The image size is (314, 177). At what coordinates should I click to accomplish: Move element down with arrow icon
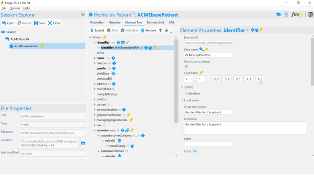[166, 30]
